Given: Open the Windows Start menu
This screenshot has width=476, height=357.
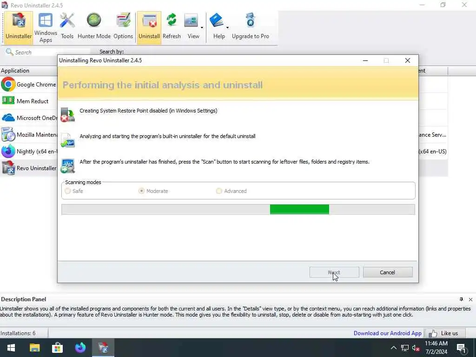Looking at the screenshot, I should tap(11, 348).
